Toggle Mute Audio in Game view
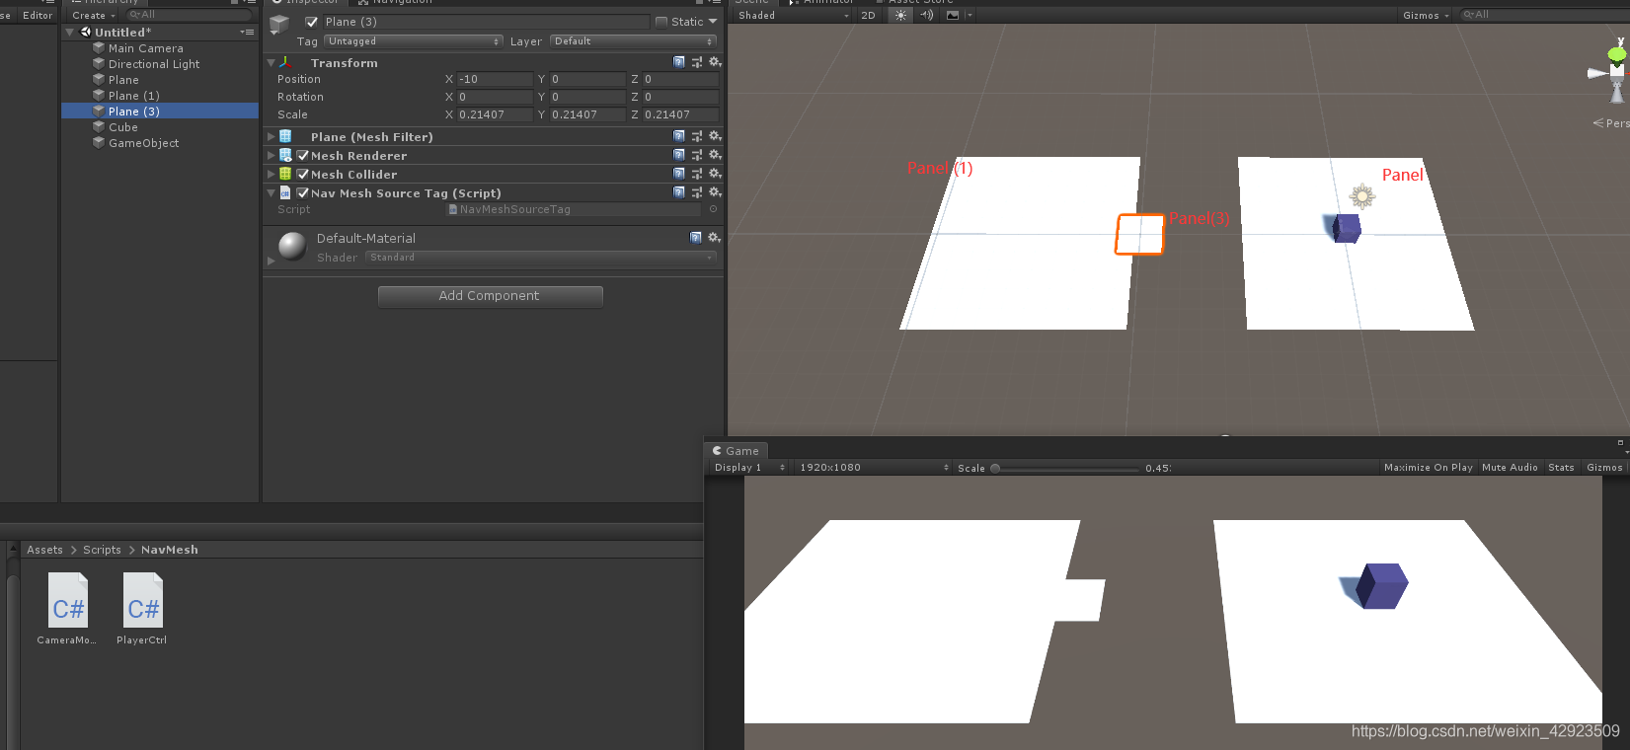The image size is (1630, 750). [x=1510, y=468]
